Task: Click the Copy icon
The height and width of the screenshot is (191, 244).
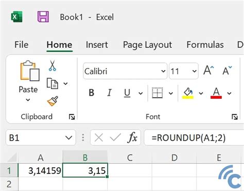Action: click(53, 83)
